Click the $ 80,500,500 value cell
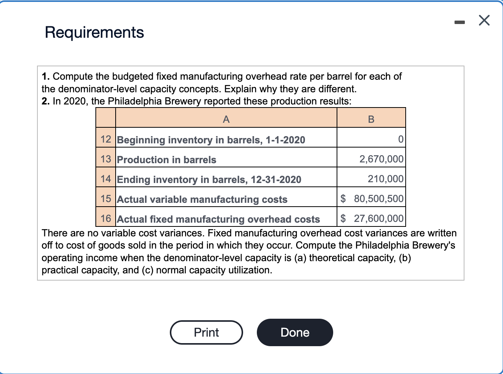Screen dimensions: 503x374 [371, 199]
